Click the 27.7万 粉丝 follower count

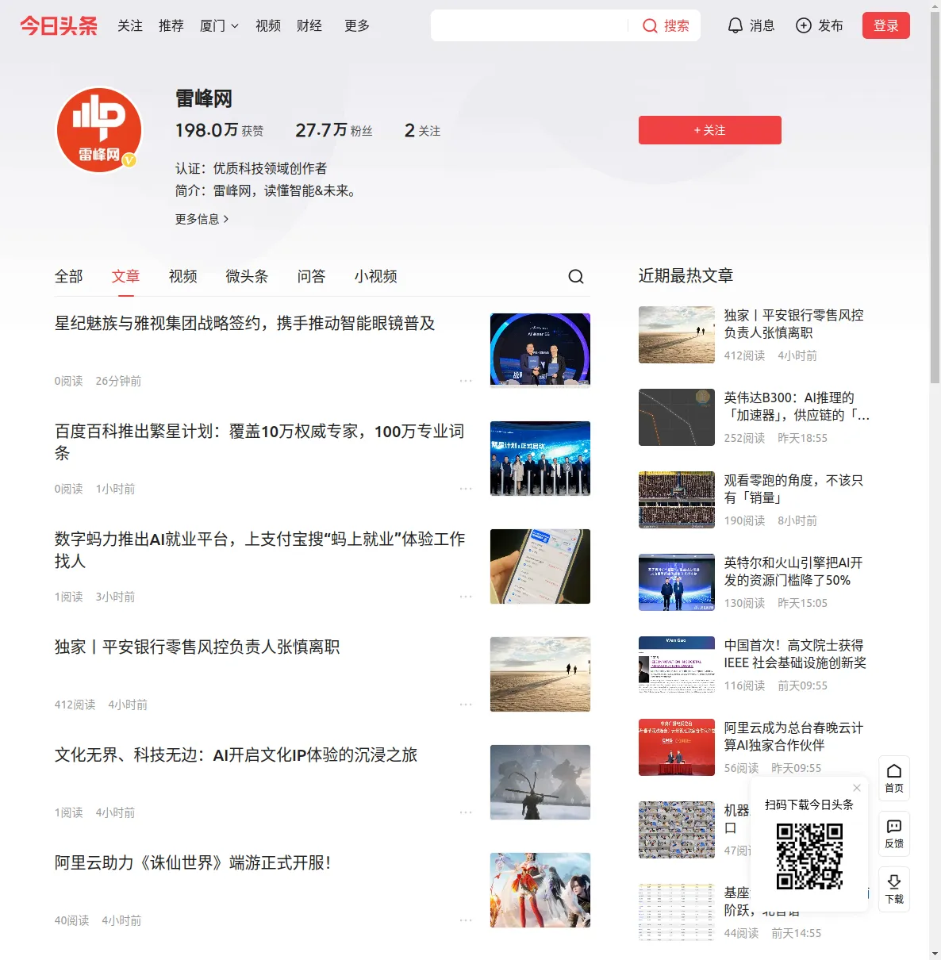334,130
